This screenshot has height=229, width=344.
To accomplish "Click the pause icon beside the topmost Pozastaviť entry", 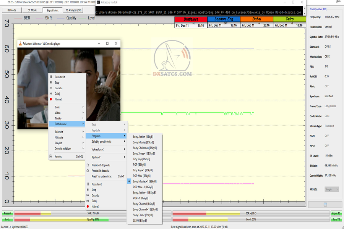I will (51, 77).
